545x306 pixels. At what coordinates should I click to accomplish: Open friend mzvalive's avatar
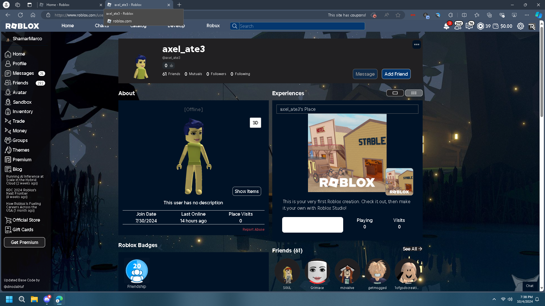[347, 271]
